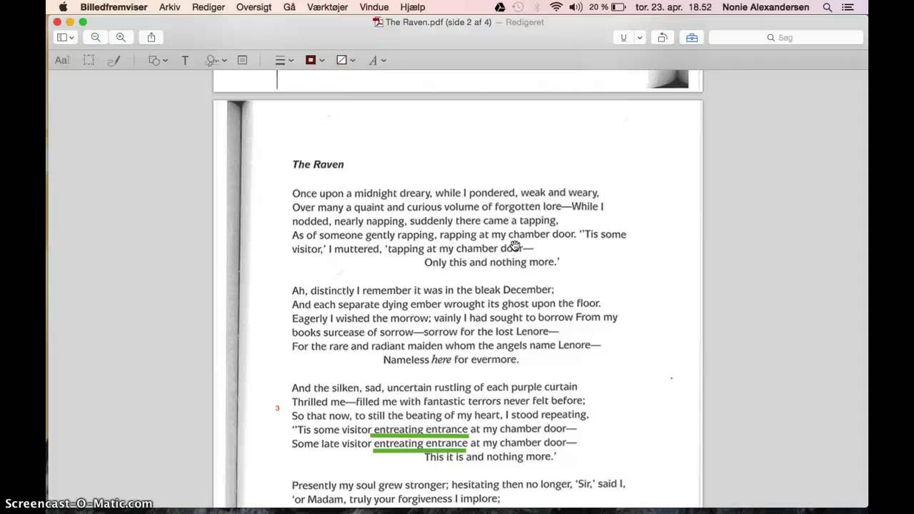Viewport: 914px width, 514px height.
Task: Open the Vindue menu
Action: [374, 7]
